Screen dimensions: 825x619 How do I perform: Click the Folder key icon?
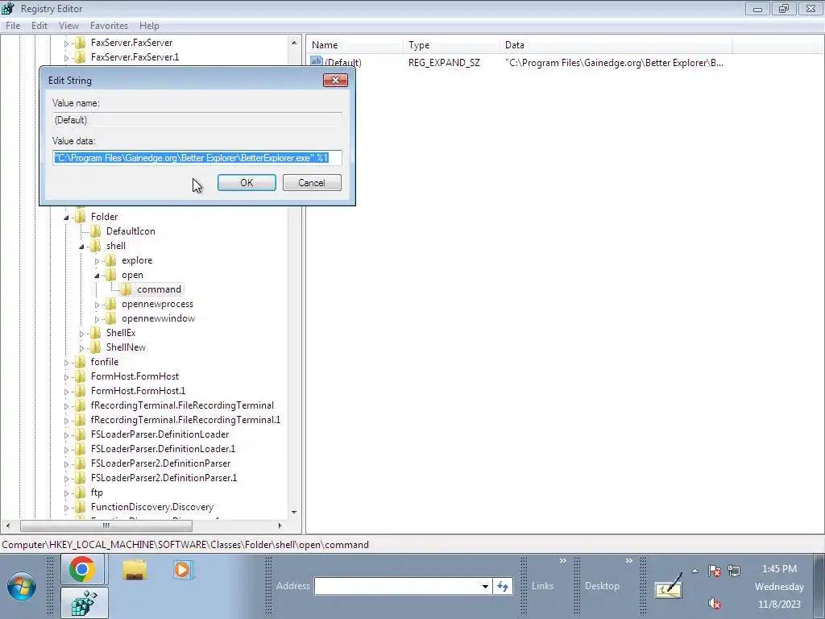point(80,216)
